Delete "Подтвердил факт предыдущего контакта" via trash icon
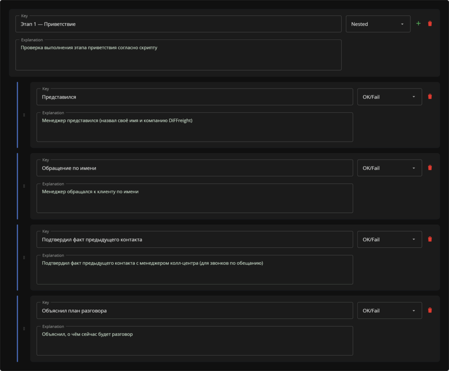The height and width of the screenshot is (371, 449). click(x=430, y=239)
